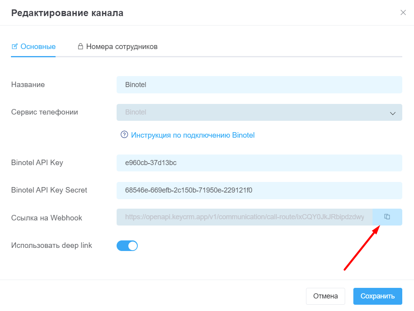Image resolution: width=414 pixels, height=311 pixels.
Task: Click the Ссылка на Webhook label
Action: pyautogui.click(x=47, y=218)
